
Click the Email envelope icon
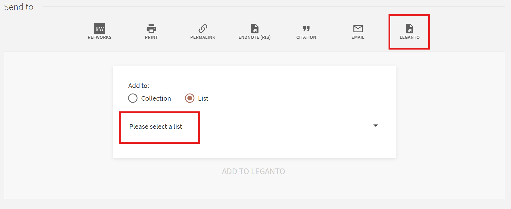tap(358, 28)
